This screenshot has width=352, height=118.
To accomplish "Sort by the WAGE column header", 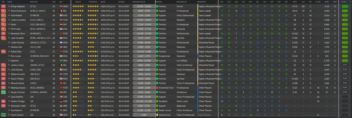I will (x=103, y=2).
